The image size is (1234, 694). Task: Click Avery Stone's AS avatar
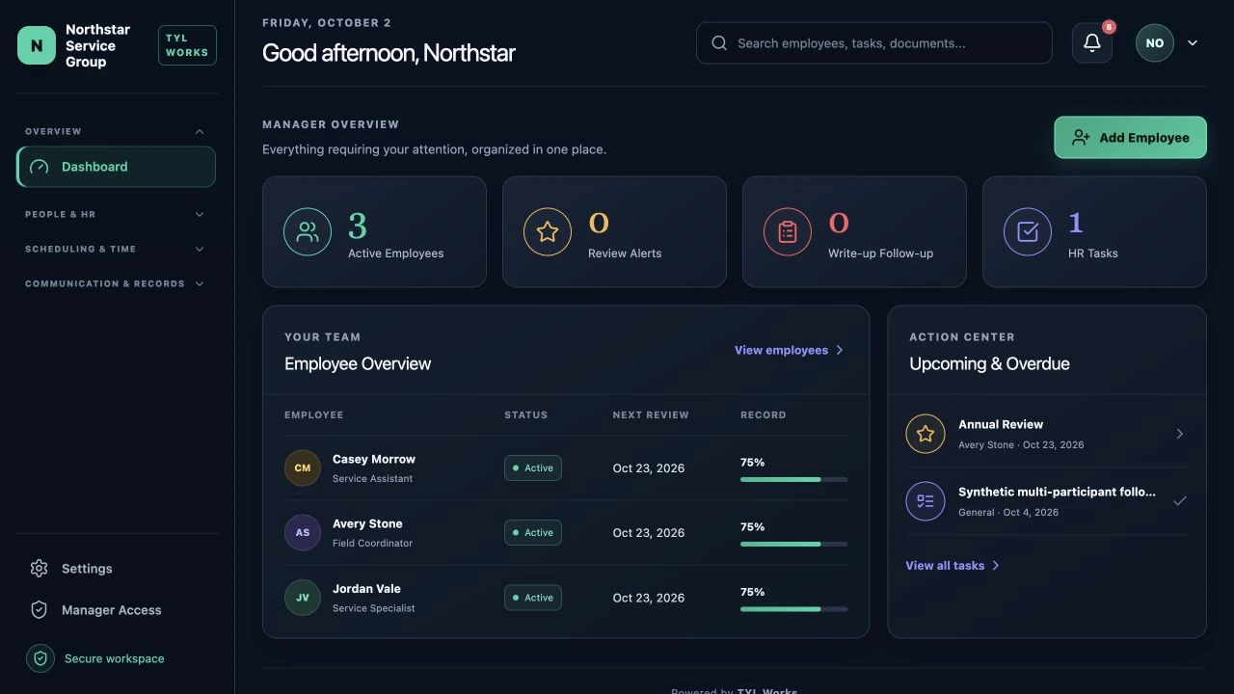click(303, 533)
